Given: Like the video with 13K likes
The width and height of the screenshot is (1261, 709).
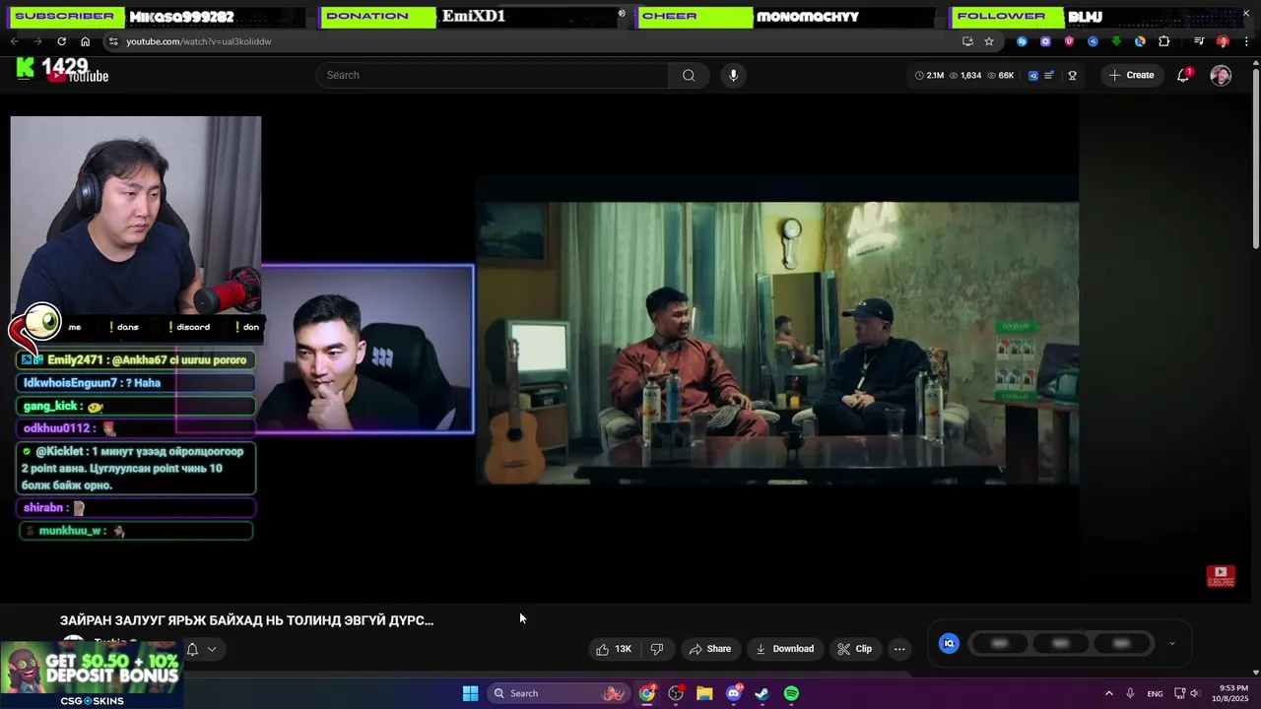Looking at the screenshot, I should pyautogui.click(x=613, y=649).
